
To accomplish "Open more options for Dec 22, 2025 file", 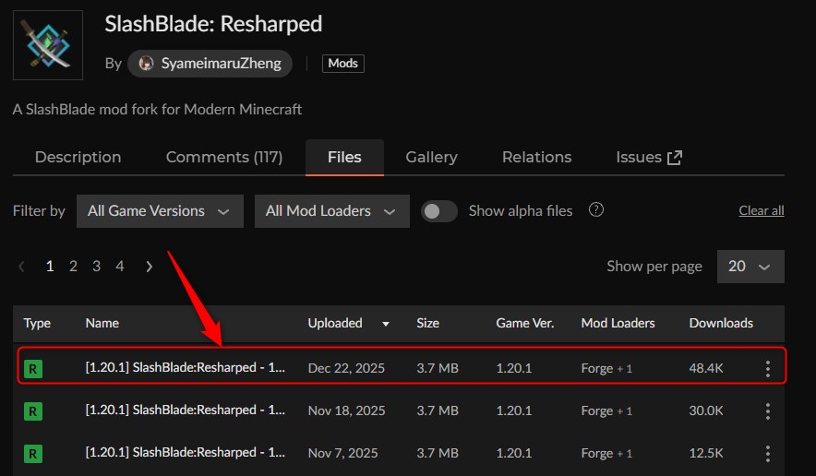I will [x=768, y=368].
